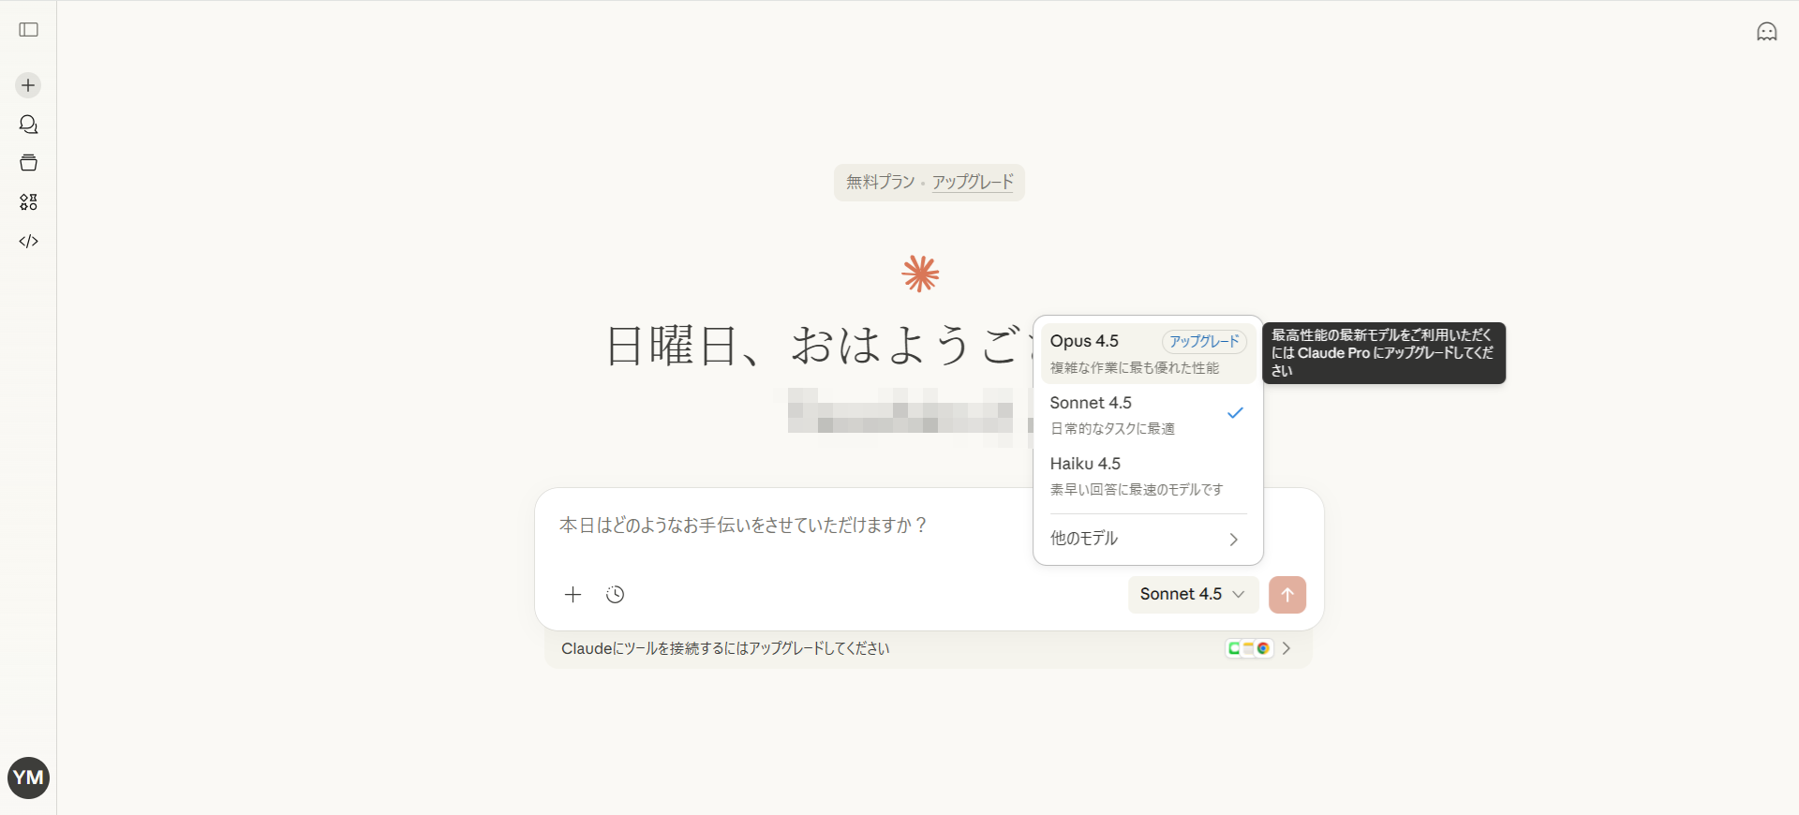Start a new chat with plus icon
The image size is (1799, 815).
[x=28, y=85]
